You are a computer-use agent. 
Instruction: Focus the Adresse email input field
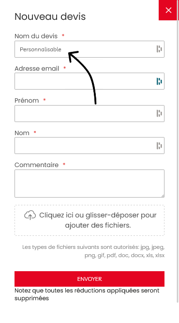coord(89,81)
